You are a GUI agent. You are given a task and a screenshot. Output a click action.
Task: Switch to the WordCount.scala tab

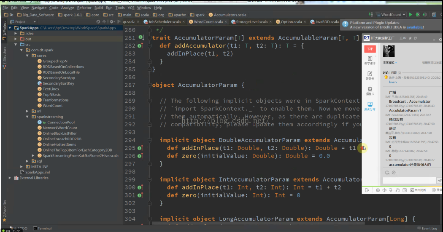pos(208,22)
